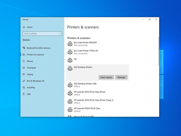The width and height of the screenshot is (181, 136).
Task: Click the USB icon in sidebar
Action: tap(24, 94)
